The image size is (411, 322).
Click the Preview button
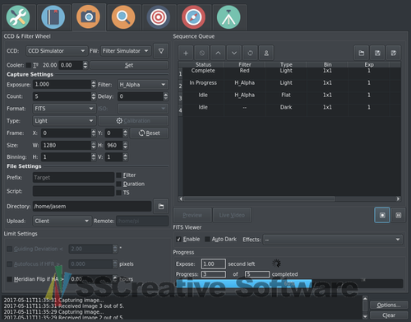point(192,215)
